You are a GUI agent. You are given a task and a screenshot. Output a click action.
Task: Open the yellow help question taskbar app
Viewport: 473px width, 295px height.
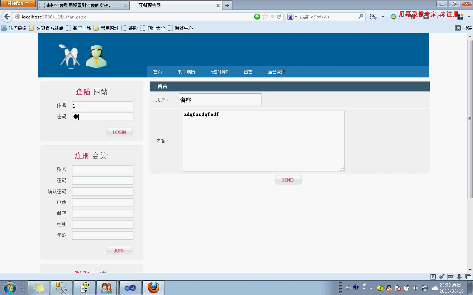click(84, 288)
